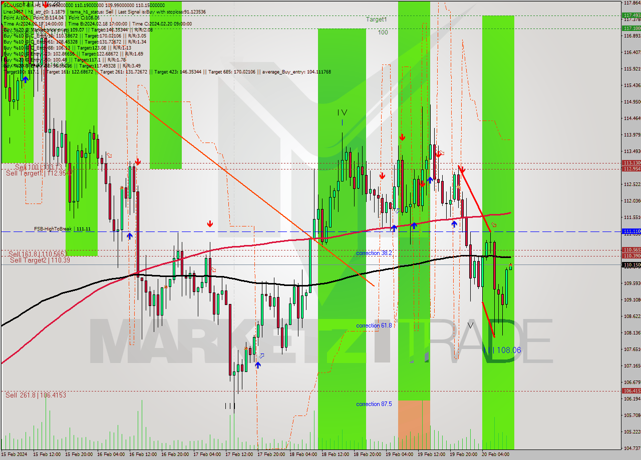Click the 'Target 685: 170.02106' text
This screenshot has height=460, width=641.
(x=231, y=72)
